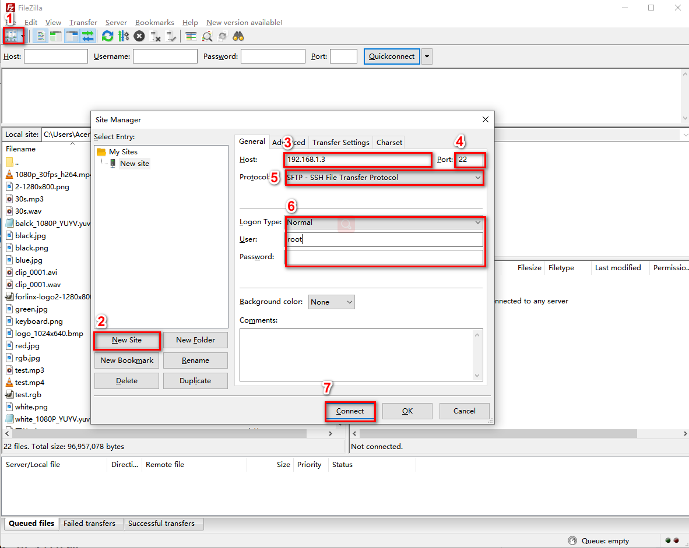Click the queue status icon in status bar
This screenshot has height=548, width=689.
pyautogui.click(x=572, y=540)
